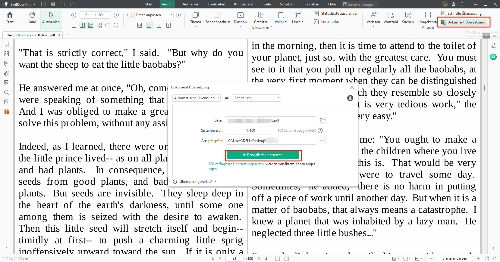
Task: Click the Seitenbereich 1-100 input field
Action: point(250,131)
